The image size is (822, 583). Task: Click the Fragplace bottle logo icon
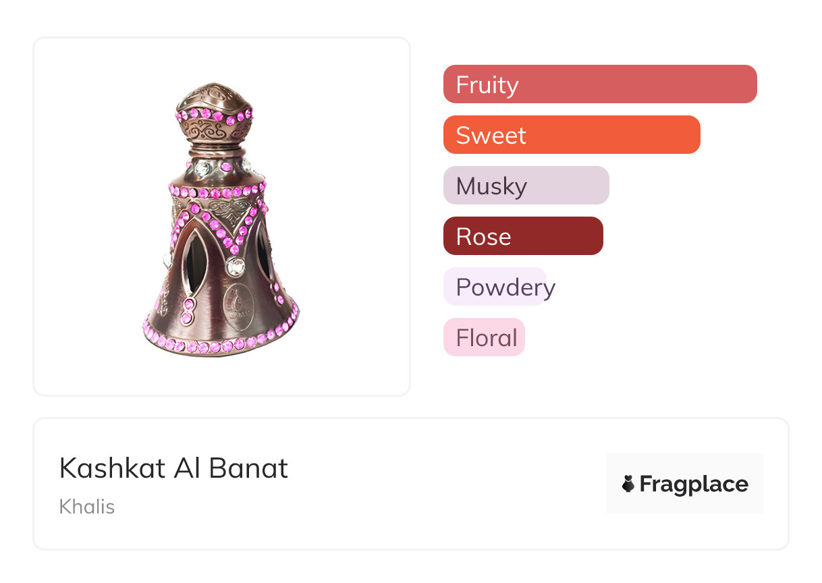click(x=628, y=484)
